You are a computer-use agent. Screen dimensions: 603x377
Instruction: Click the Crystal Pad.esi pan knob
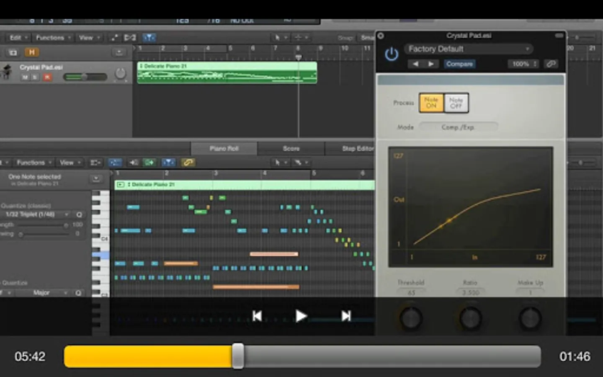pyautogui.click(x=121, y=74)
